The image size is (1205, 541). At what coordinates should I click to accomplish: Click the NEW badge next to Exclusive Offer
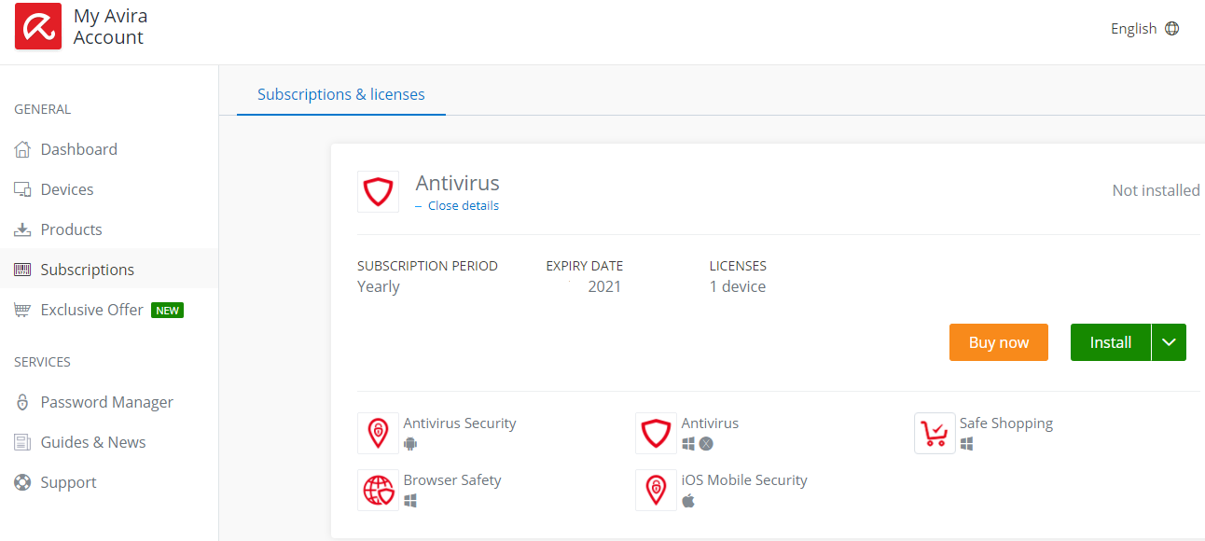[x=168, y=311]
